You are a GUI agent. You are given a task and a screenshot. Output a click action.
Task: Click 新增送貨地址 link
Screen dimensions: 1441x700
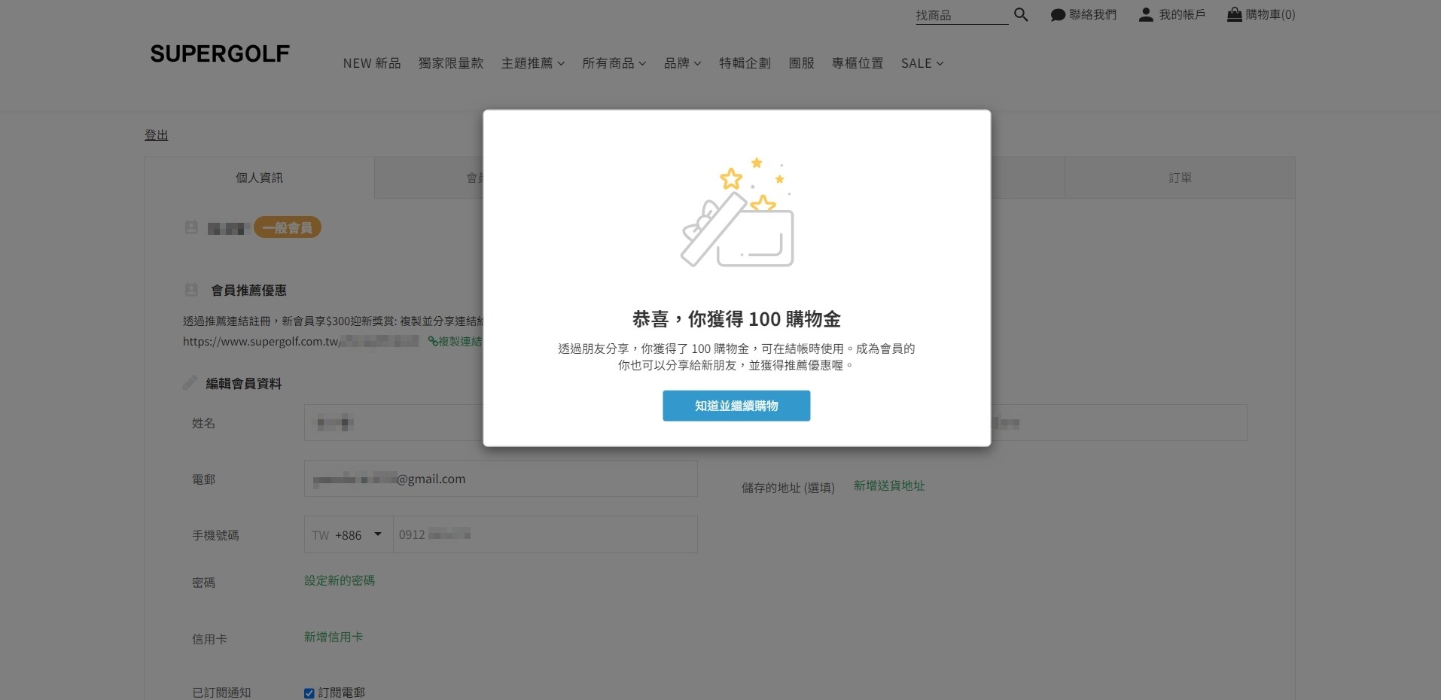coord(889,485)
